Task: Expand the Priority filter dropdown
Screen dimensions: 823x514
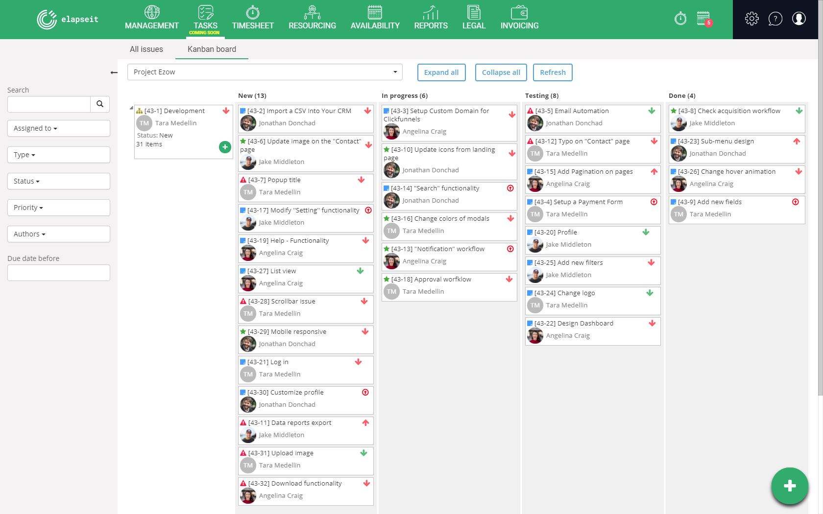Action: [59, 208]
